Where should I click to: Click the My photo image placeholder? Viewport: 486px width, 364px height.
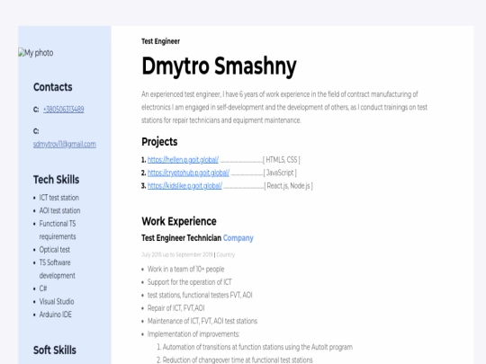pos(36,53)
